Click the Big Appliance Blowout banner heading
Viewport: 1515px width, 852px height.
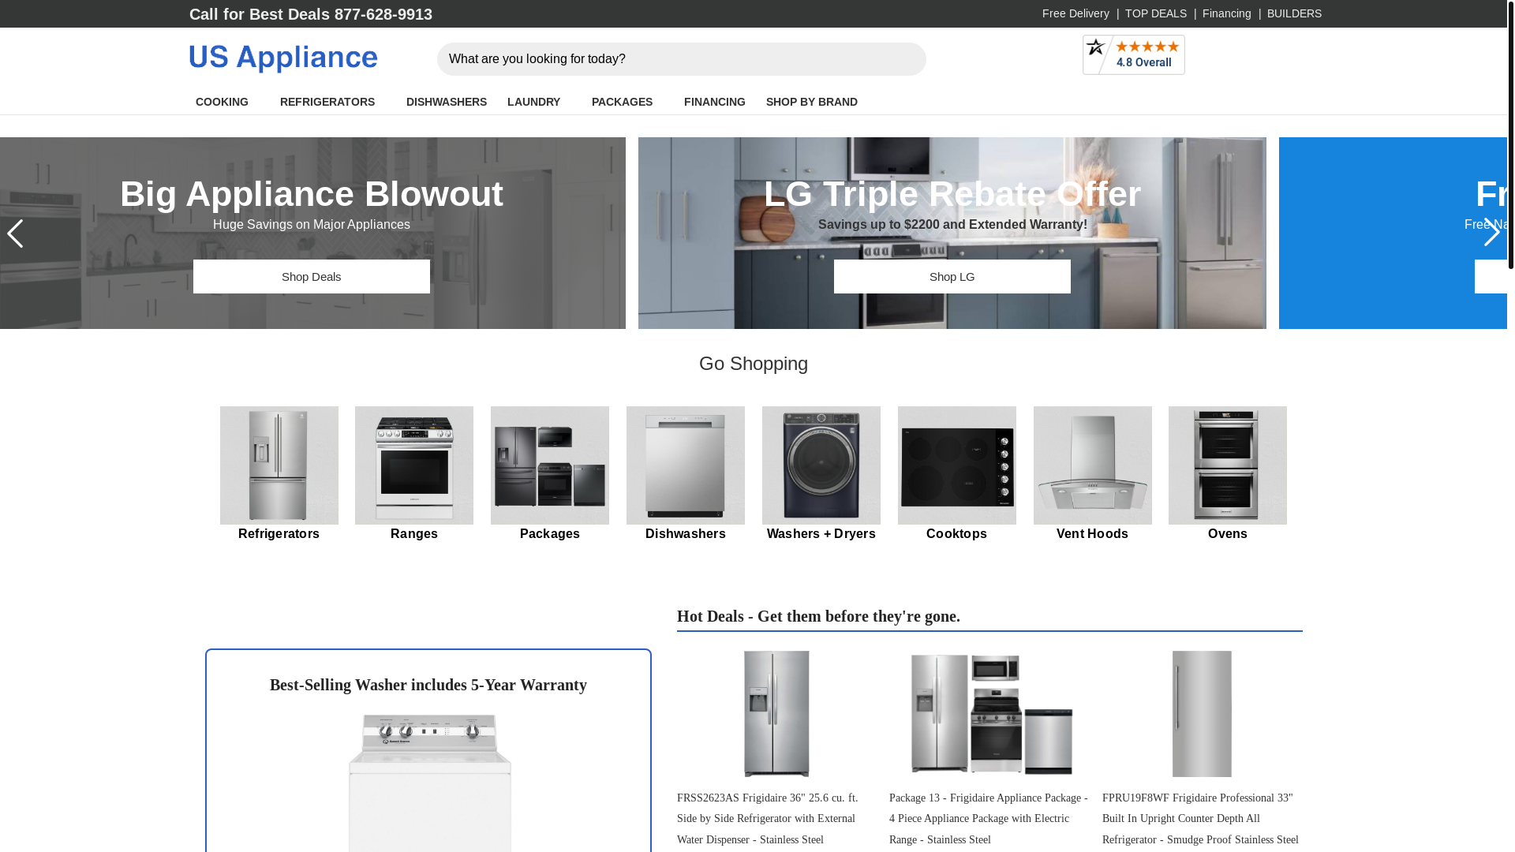(312, 194)
